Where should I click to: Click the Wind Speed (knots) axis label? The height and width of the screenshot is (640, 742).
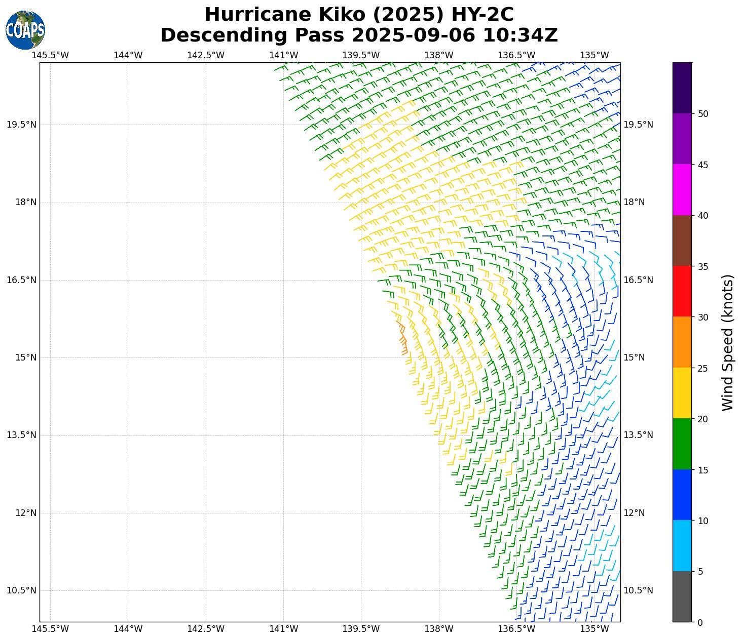pyautogui.click(x=727, y=342)
